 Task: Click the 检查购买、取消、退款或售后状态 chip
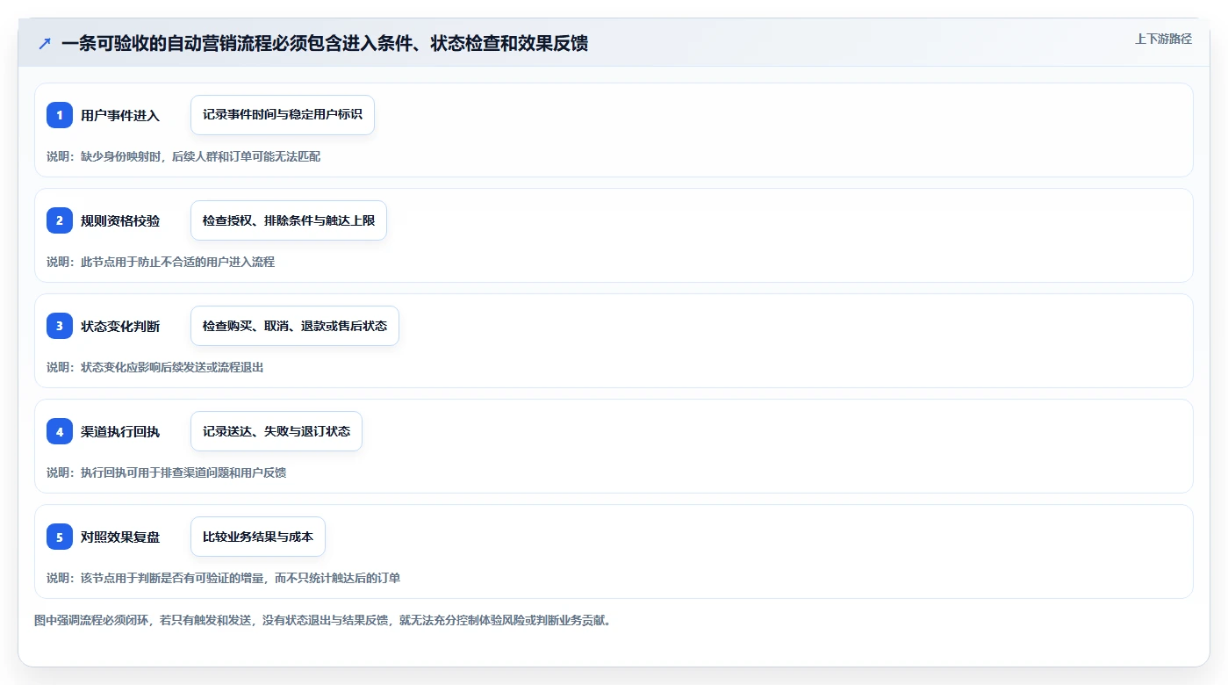click(295, 326)
